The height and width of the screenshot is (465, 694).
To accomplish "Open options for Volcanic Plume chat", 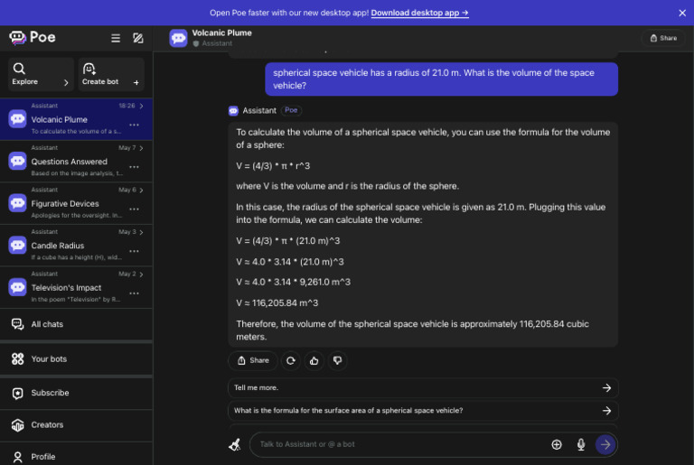I will (134, 126).
